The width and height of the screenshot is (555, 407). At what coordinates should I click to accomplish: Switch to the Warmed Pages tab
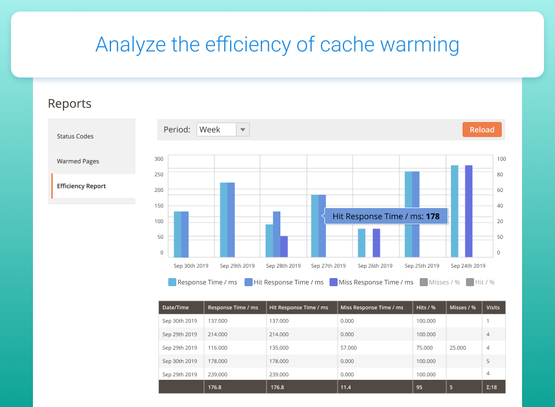pos(78,161)
